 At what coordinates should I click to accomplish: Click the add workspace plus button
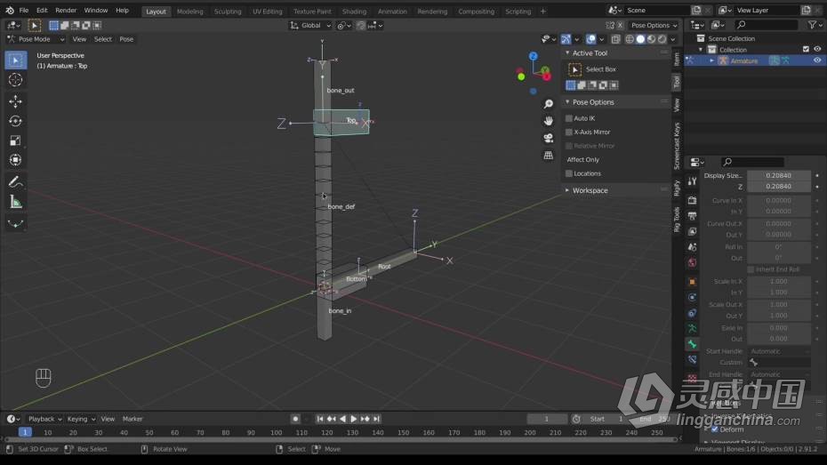(542, 11)
